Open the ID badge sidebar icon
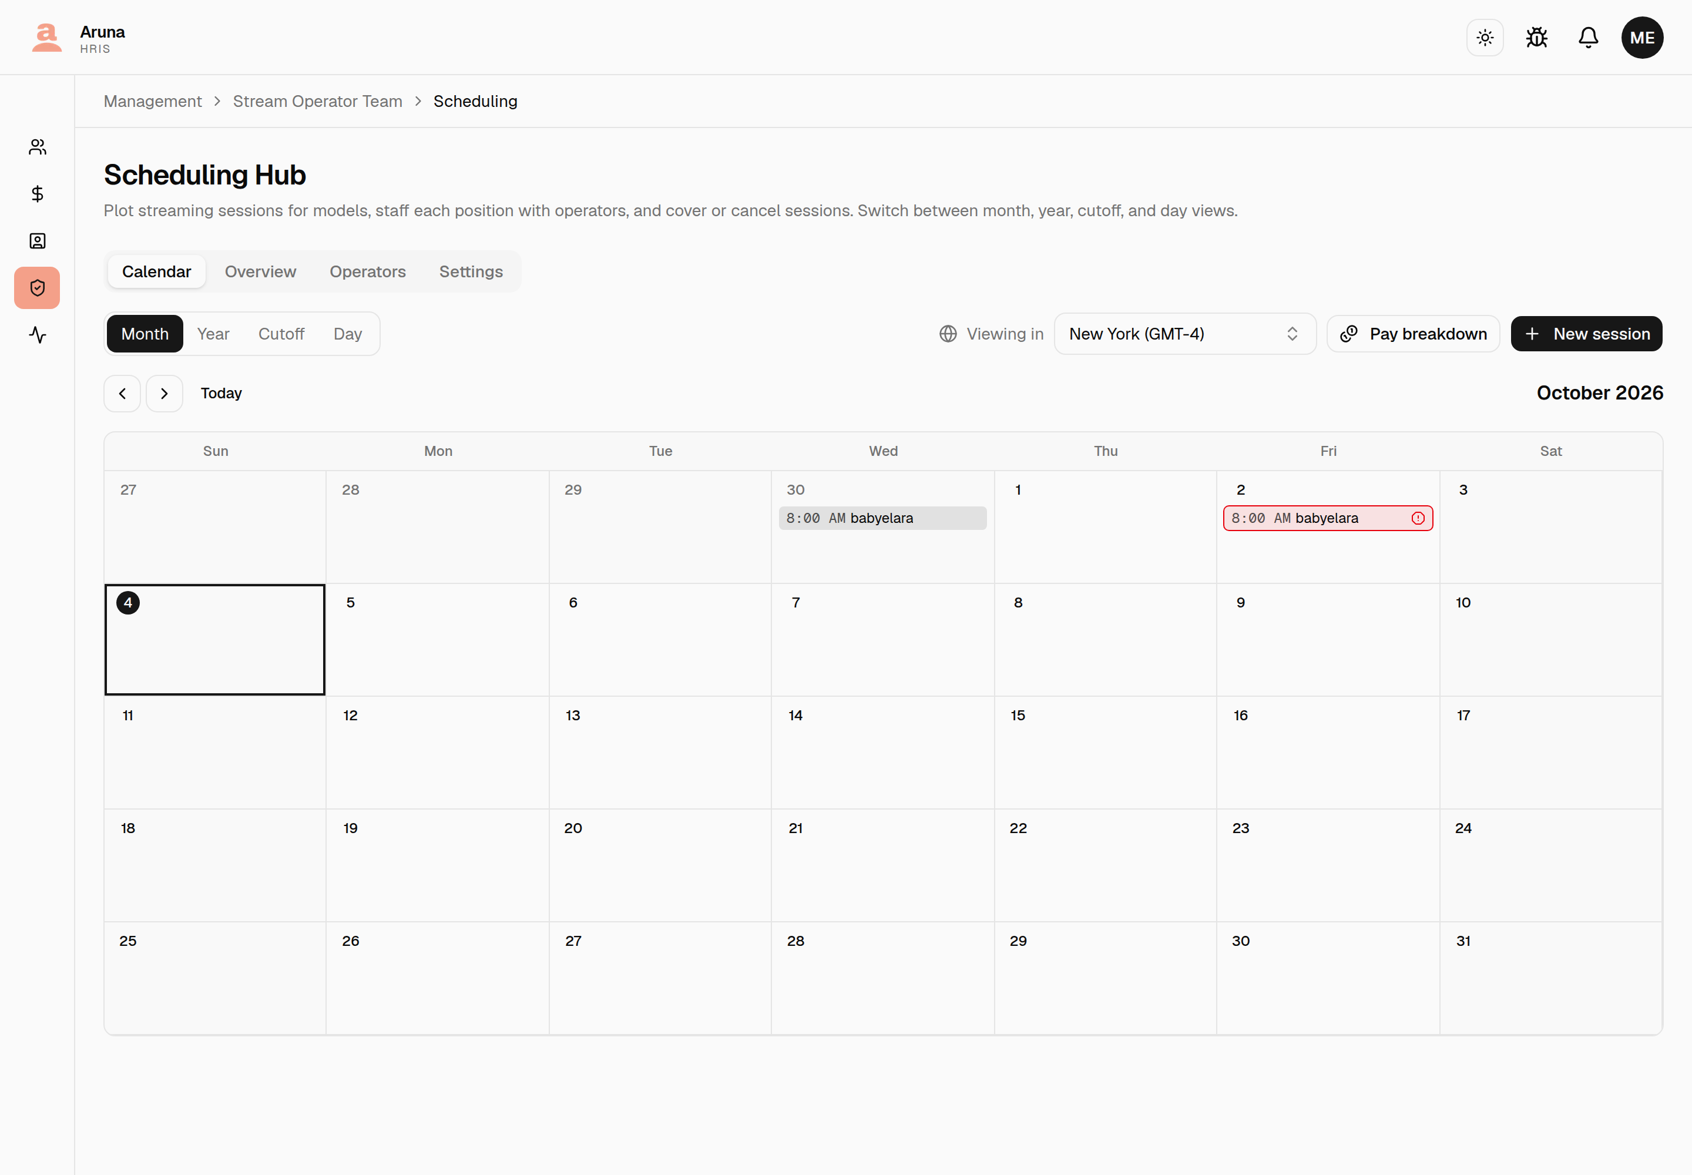The height and width of the screenshot is (1175, 1692). 38,241
